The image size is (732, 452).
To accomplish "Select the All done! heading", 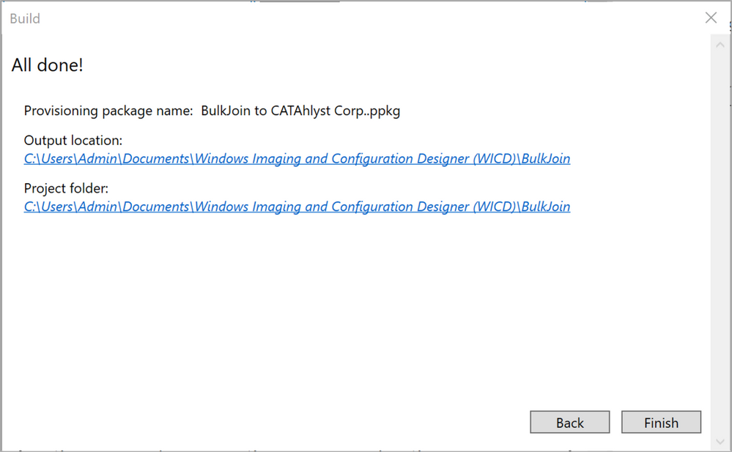I will point(47,65).
